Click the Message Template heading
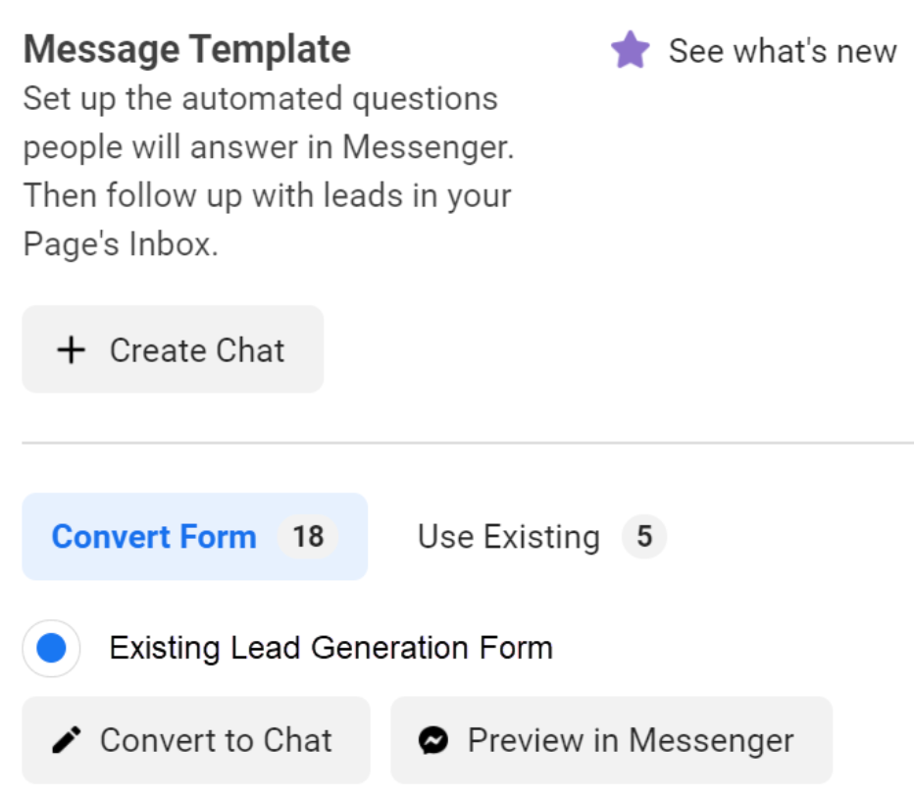Image resolution: width=914 pixels, height=799 pixels. point(186,46)
